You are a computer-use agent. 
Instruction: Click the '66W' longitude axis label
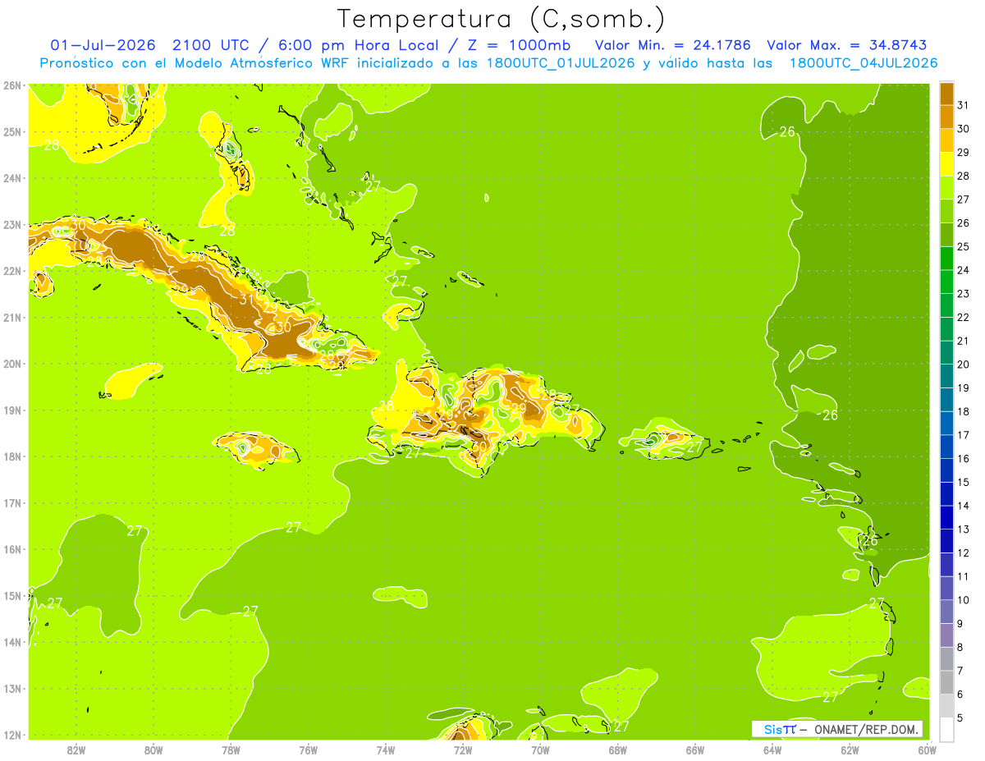coord(695,750)
